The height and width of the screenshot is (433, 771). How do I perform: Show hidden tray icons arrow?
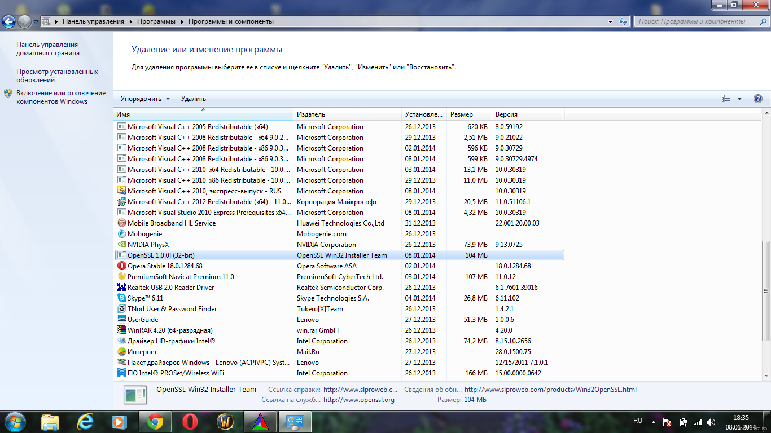[653, 422]
